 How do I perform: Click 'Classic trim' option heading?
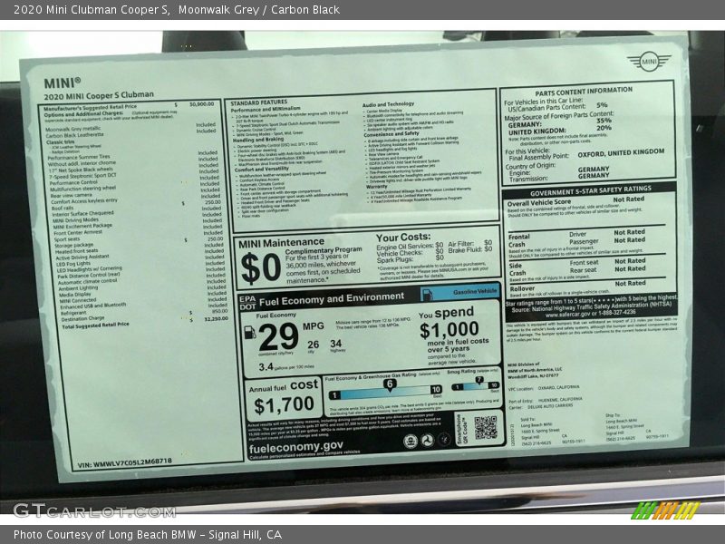click(60, 141)
